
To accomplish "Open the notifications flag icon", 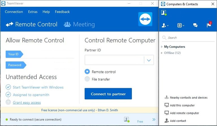I will pos(209,25).
